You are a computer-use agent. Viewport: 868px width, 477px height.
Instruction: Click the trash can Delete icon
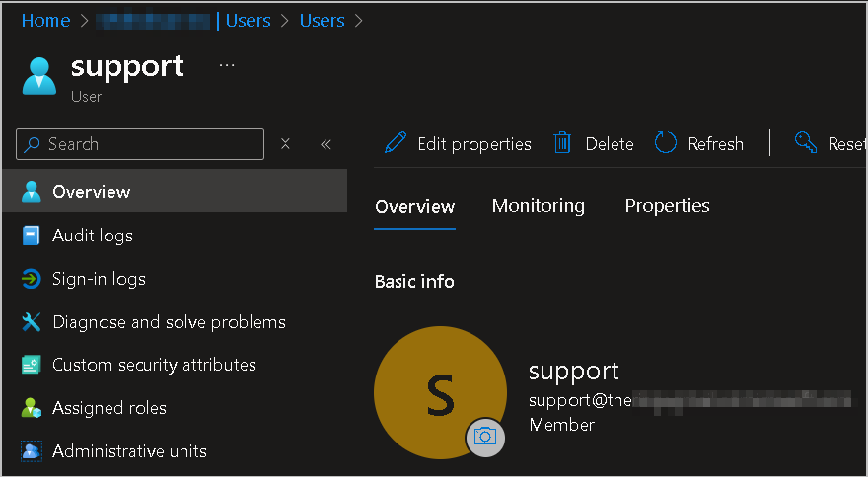click(562, 143)
